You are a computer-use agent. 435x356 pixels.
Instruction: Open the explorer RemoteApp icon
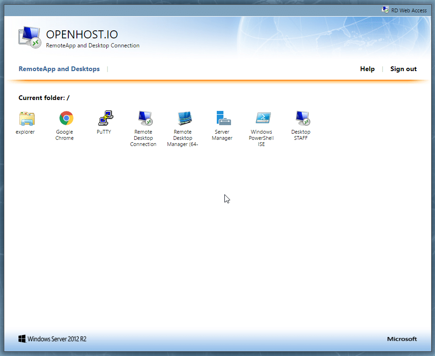tap(27, 119)
